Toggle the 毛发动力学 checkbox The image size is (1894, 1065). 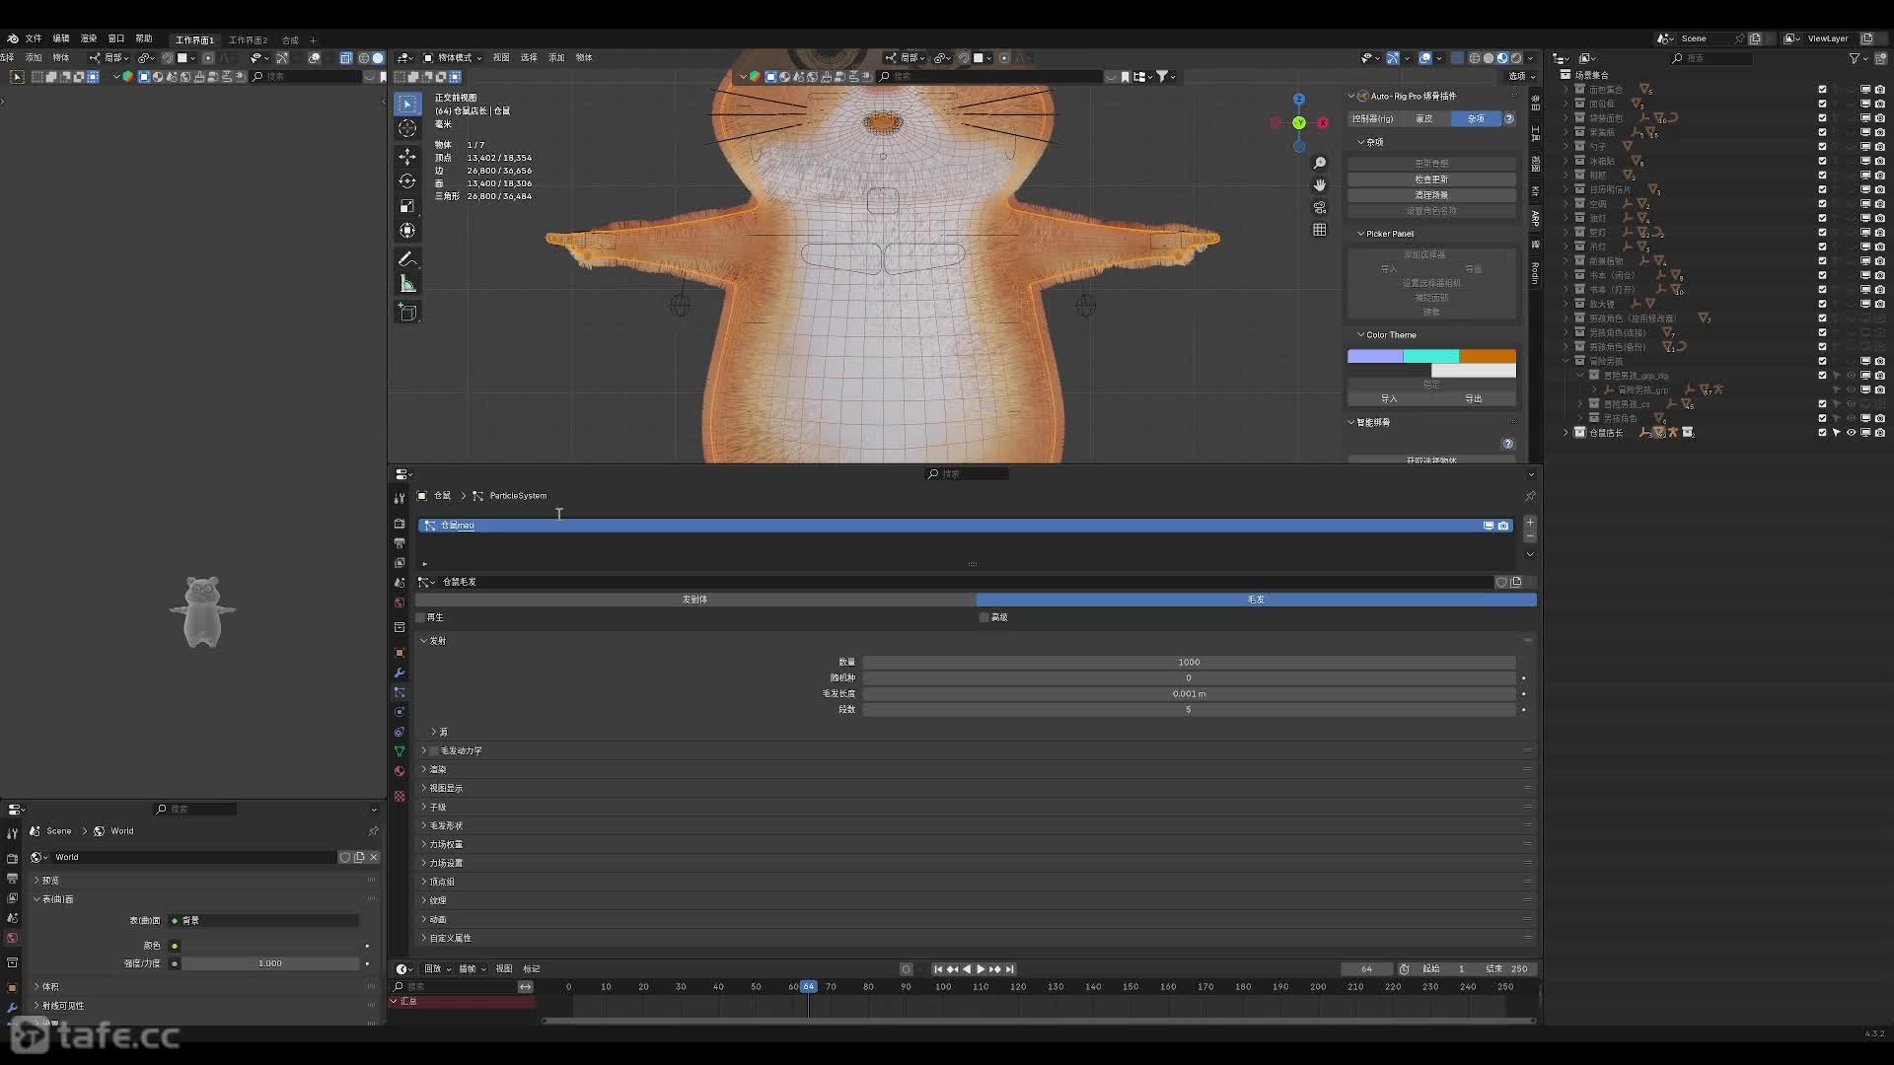[x=434, y=750]
